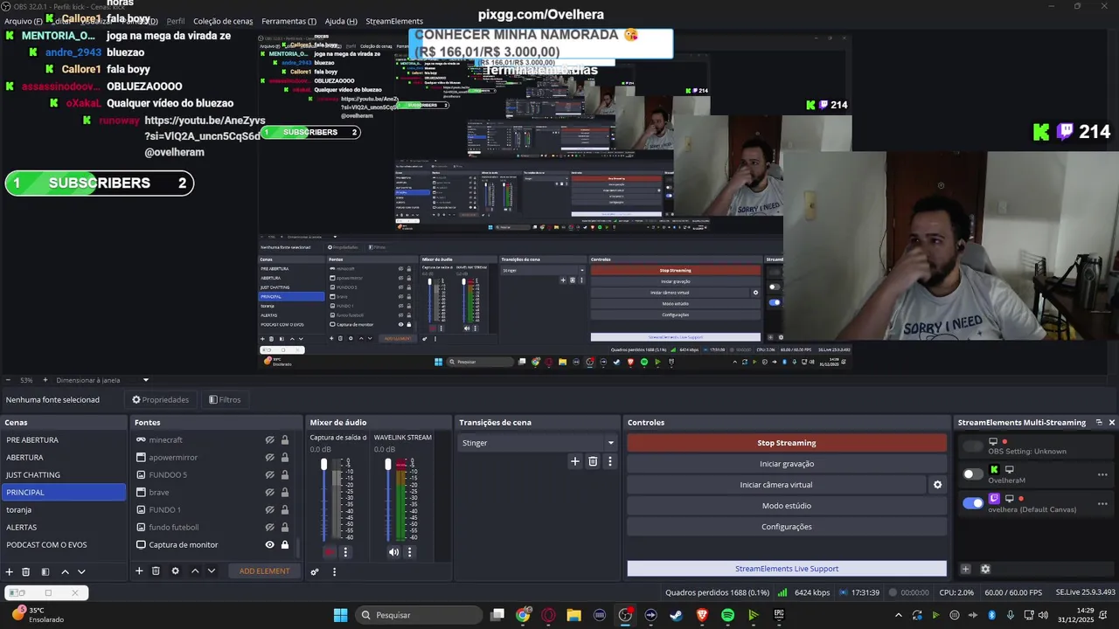This screenshot has width=1119, height=629.
Task: Float the StreamElements Multi-Streaming dock
Action: (1099, 422)
